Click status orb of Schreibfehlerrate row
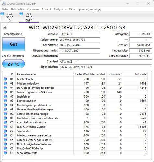This screenshot has height=162, width=154. [5, 153]
